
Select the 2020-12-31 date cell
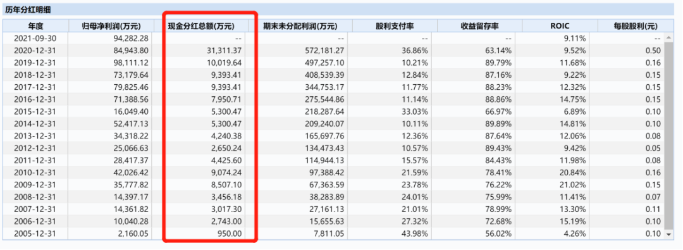click(x=35, y=51)
